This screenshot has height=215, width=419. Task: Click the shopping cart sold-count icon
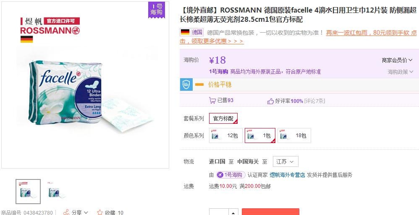pos(212,100)
